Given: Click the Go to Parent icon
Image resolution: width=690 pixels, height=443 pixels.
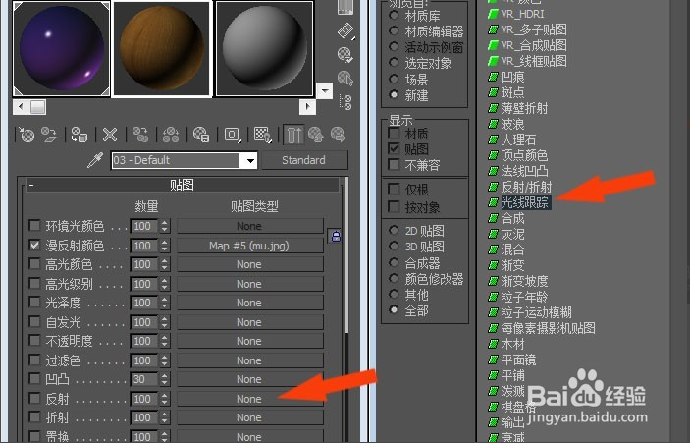Looking at the screenshot, I should (x=316, y=135).
